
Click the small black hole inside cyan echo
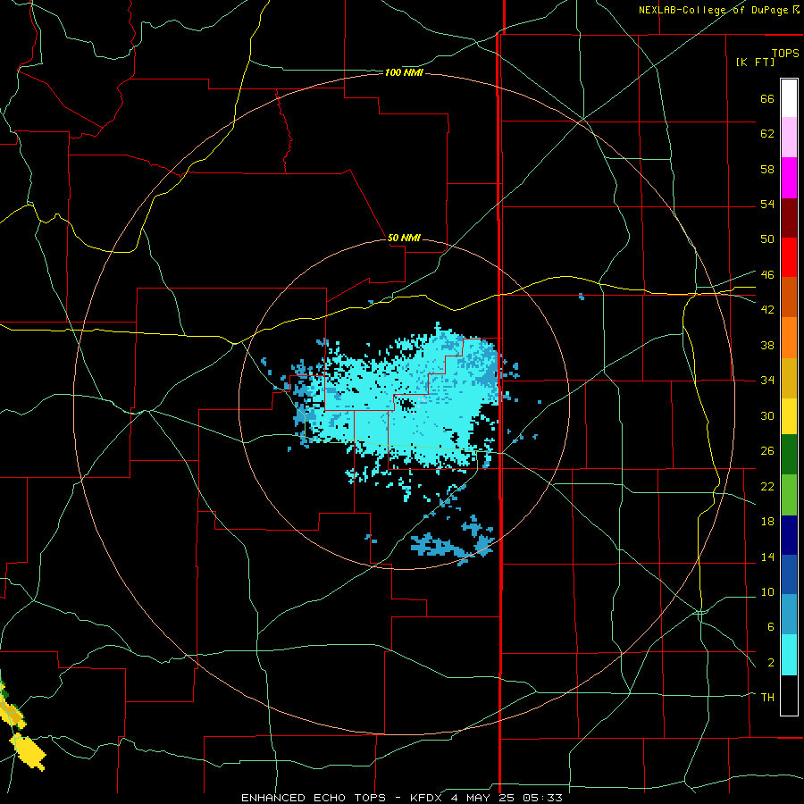(x=408, y=405)
